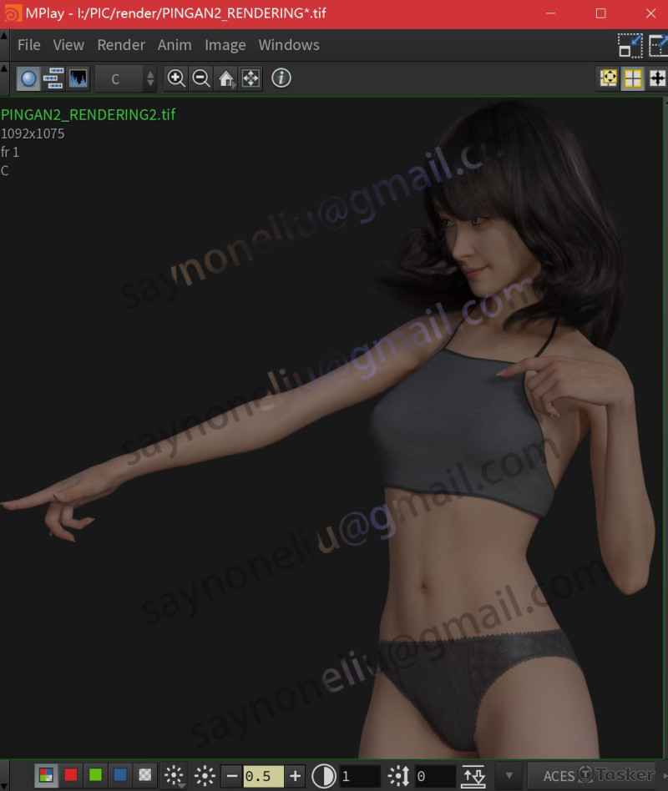Click the large brightness sun icon
The width and height of the screenshot is (668, 791).
203,776
